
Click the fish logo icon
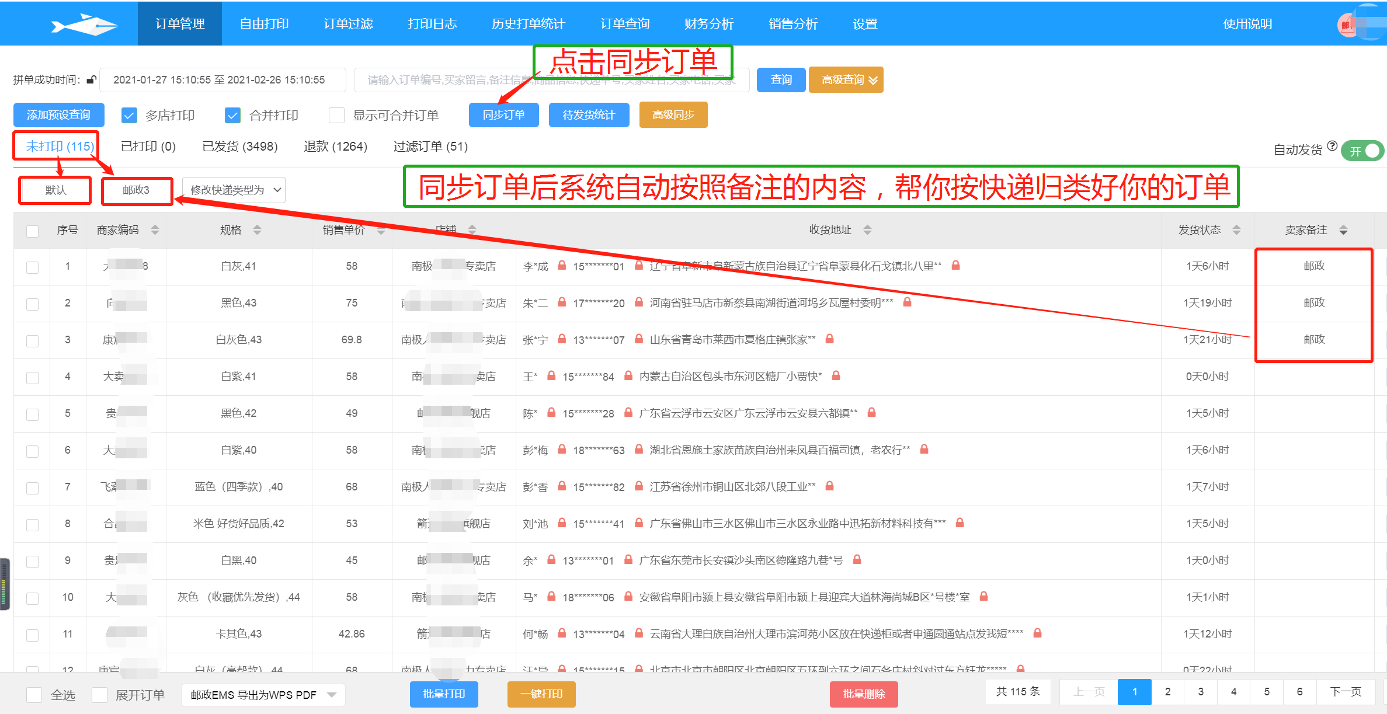84,25
